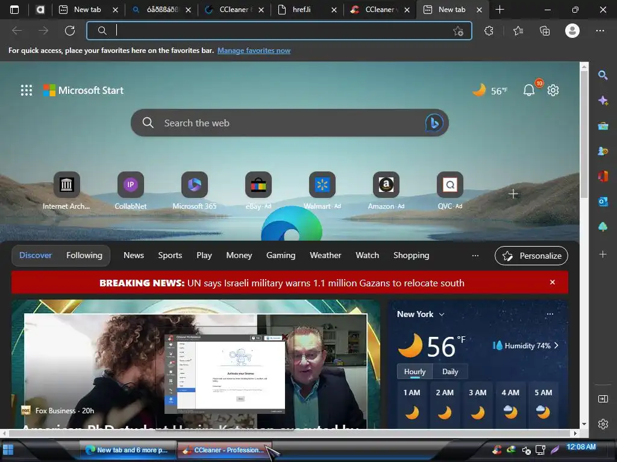Click the Personalize button

(x=531, y=256)
